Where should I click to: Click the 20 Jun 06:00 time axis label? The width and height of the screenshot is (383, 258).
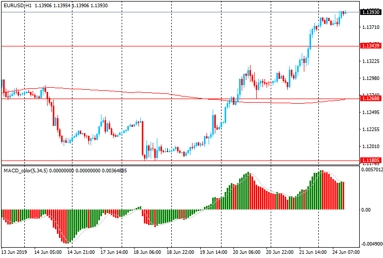point(247,252)
